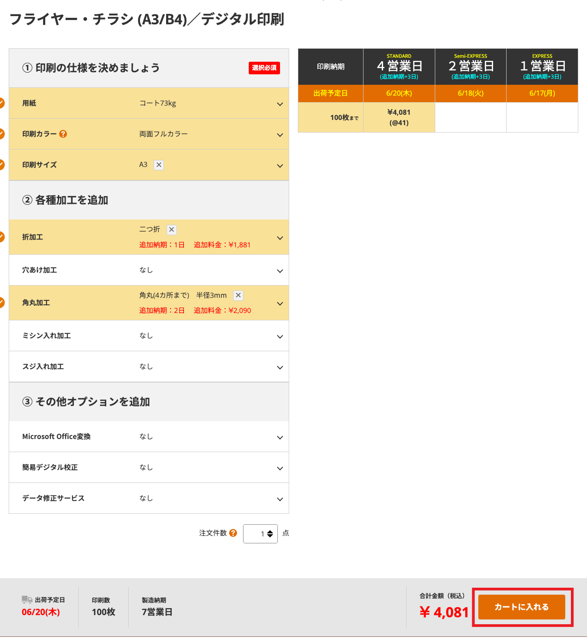Click the 印刷納期 table header cell
This screenshot has width=587, height=639.
330,67
